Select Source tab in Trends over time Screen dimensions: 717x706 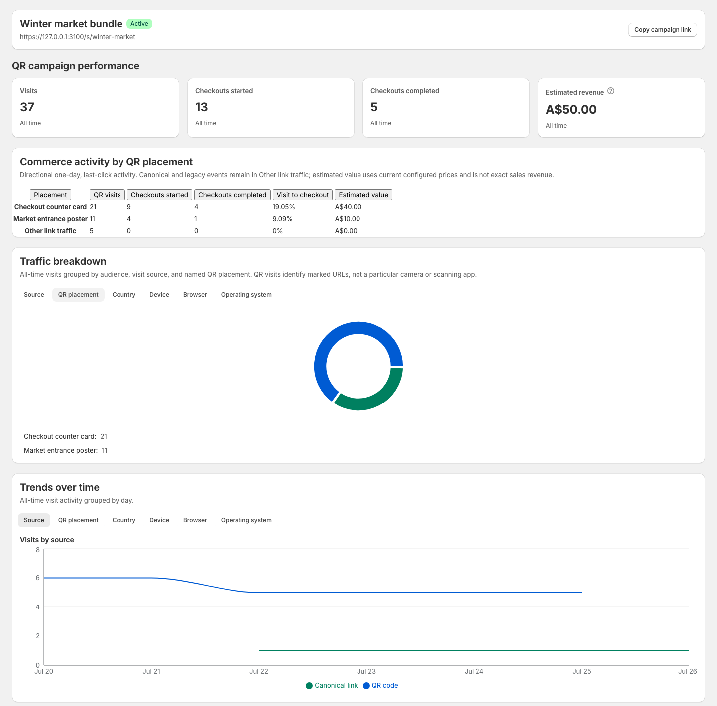coord(34,520)
